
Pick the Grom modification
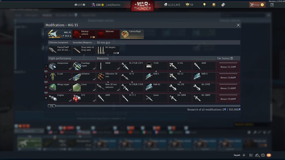pos(156,98)
